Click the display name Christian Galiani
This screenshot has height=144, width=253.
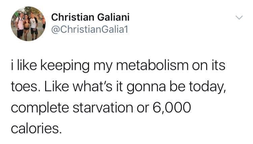(x=90, y=17)
